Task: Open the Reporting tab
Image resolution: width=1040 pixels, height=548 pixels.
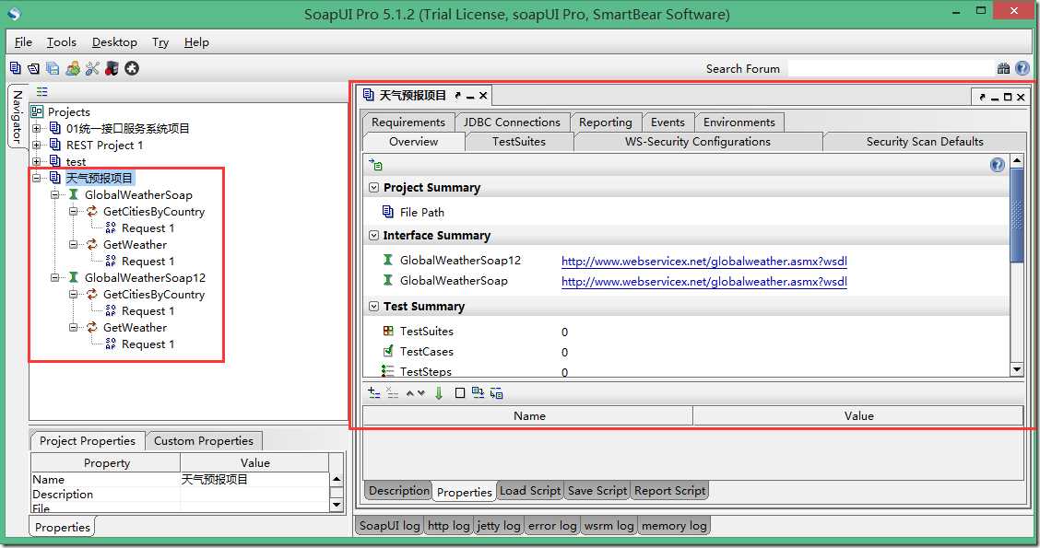Action: point(605,122)
